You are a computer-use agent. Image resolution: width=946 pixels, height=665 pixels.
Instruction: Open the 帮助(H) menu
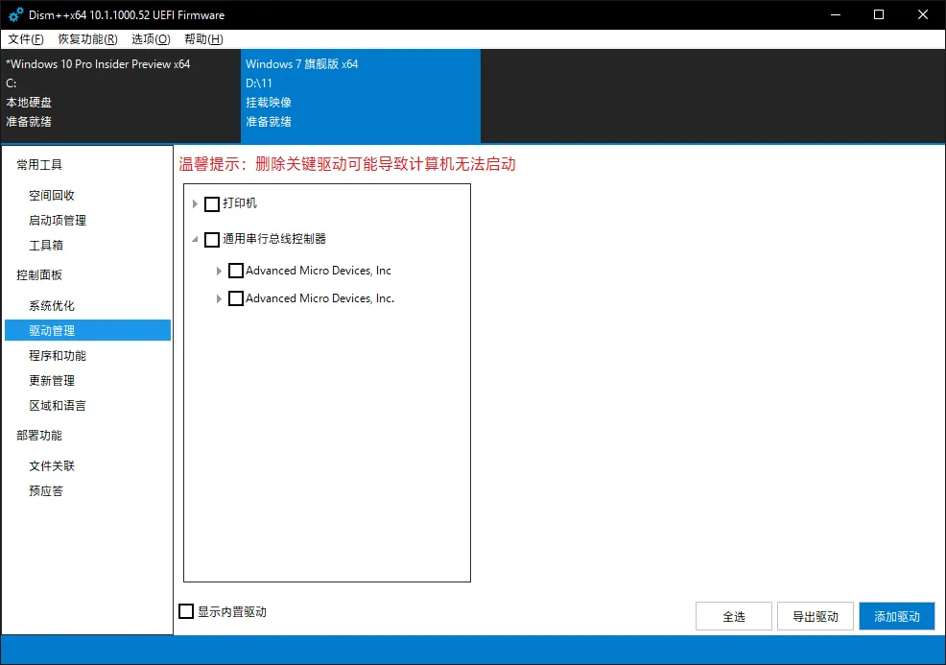[x=204, y=39]
